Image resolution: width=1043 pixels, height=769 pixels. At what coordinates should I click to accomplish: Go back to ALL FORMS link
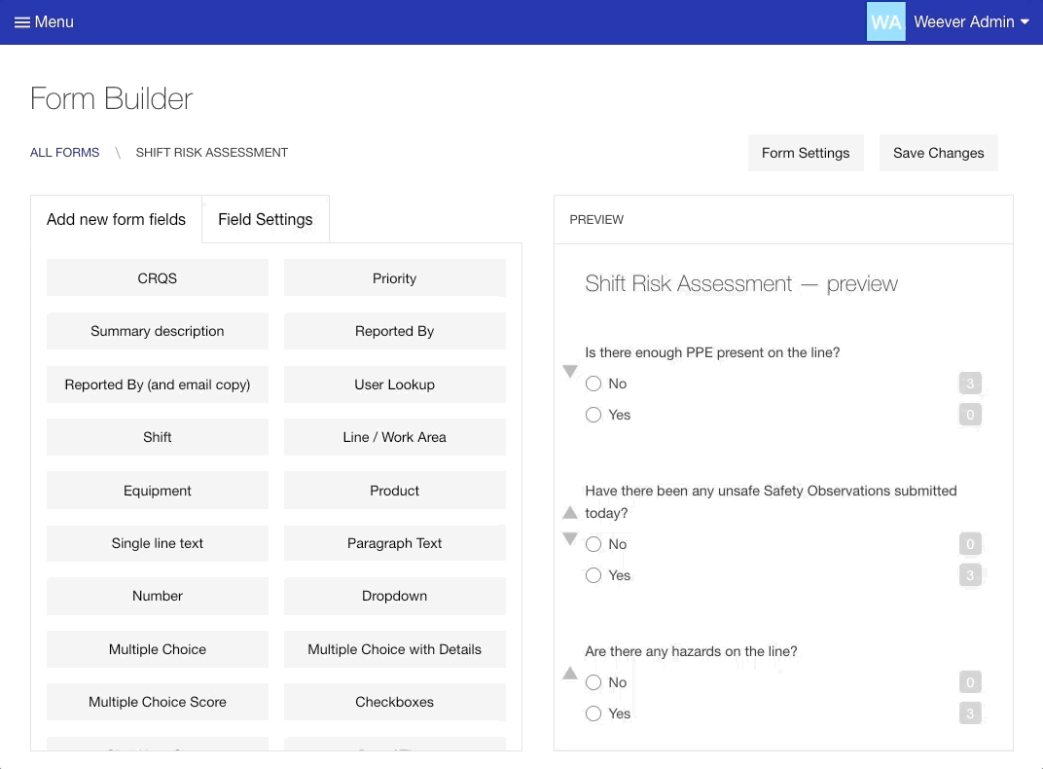64,153
